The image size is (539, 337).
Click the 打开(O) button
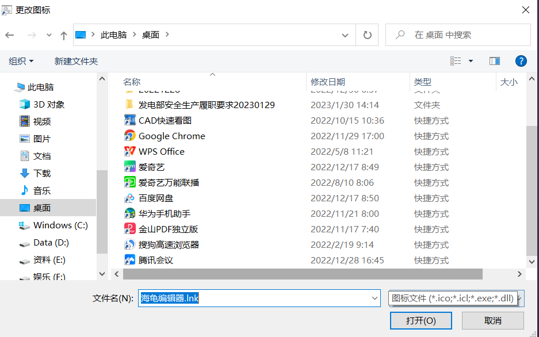point(421,320)
